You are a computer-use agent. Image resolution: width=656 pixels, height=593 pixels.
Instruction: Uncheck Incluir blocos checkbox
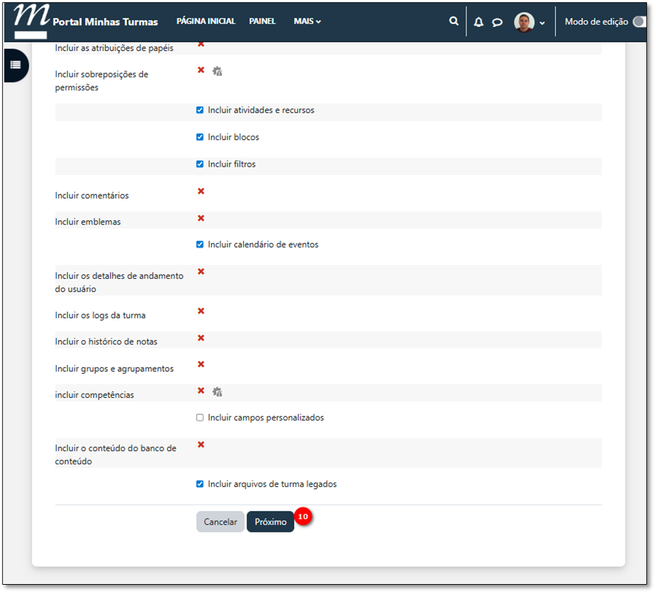pos(200,137)
